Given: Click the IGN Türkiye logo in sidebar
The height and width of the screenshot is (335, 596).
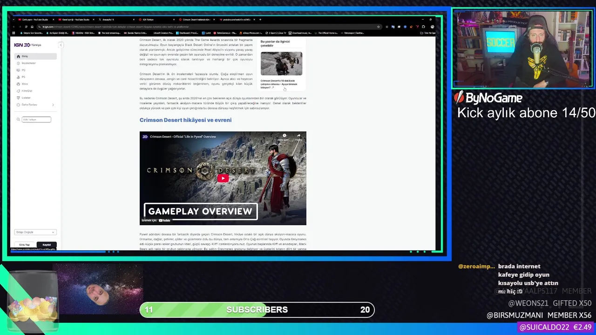Looking at the screenshot, I should tap(27, 45).
